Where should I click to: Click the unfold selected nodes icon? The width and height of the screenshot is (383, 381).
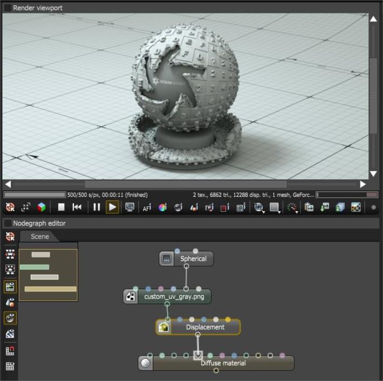point(10,269)
